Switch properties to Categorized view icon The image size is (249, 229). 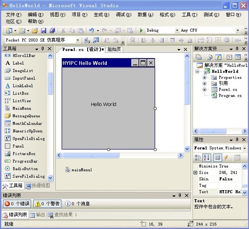[198, 158]
